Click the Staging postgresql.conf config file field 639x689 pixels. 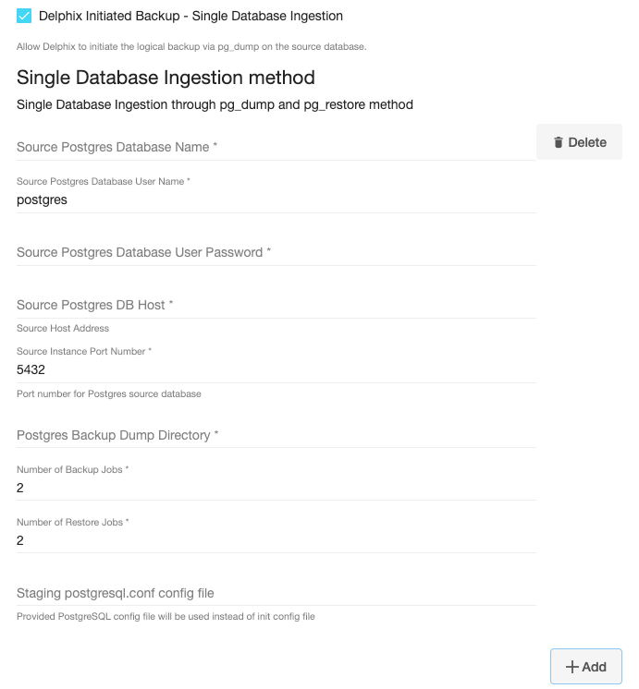(276, 593)
